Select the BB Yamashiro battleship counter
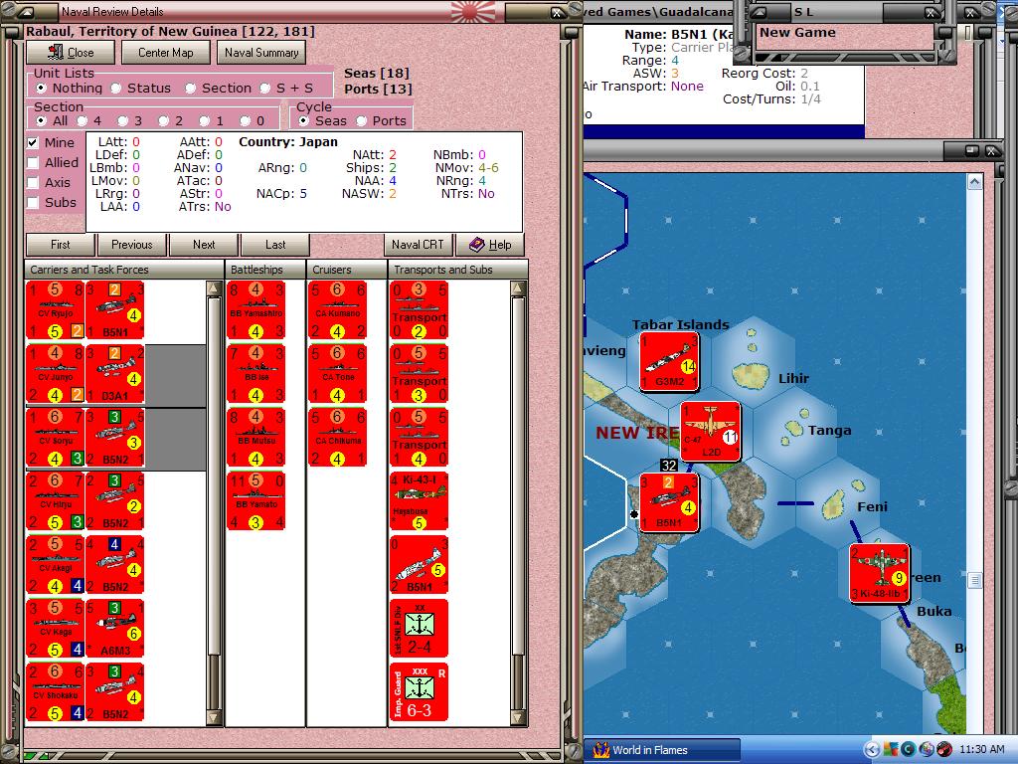The height and width of the screenshot is (764, 1018). pos(256,310)
